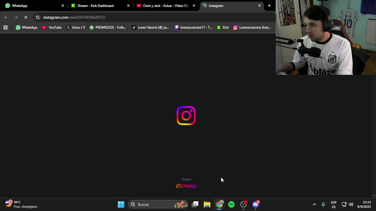
Task: Open Lorenzovarone Instagram bookmark
Action: 252,28
